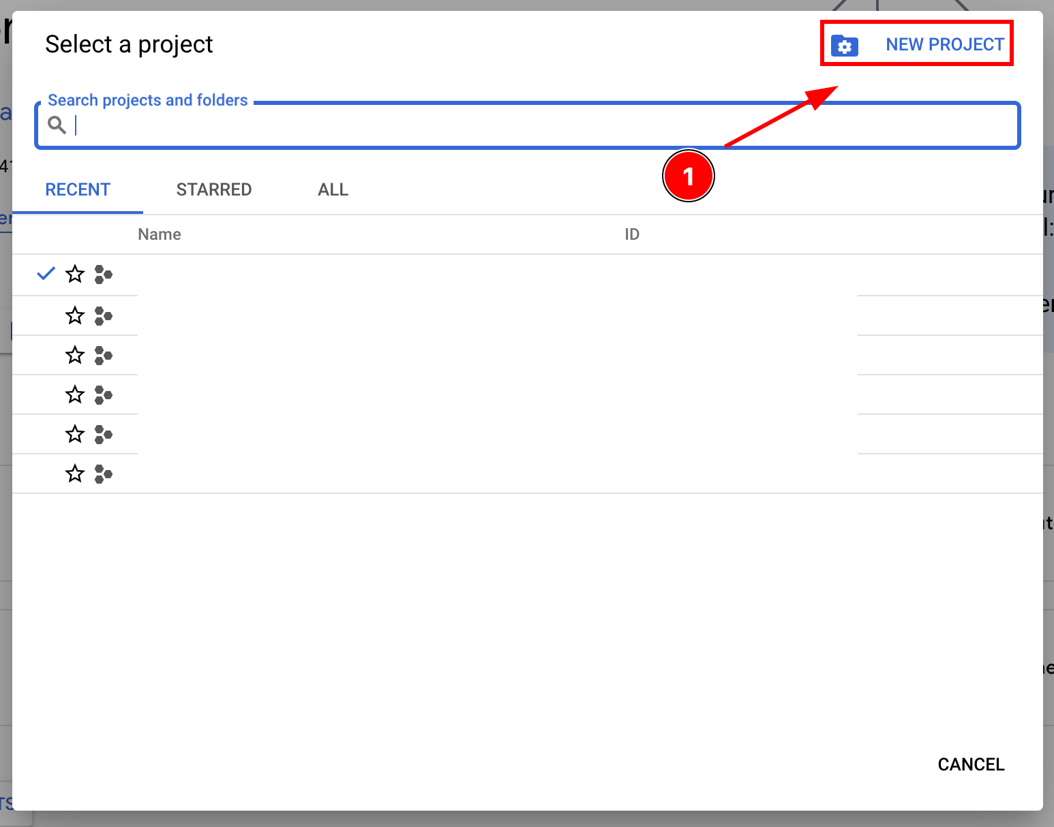Click the hexagon project icon in the first row
This screenshot has width=1054, height=827.
click(x=103, y=275)
